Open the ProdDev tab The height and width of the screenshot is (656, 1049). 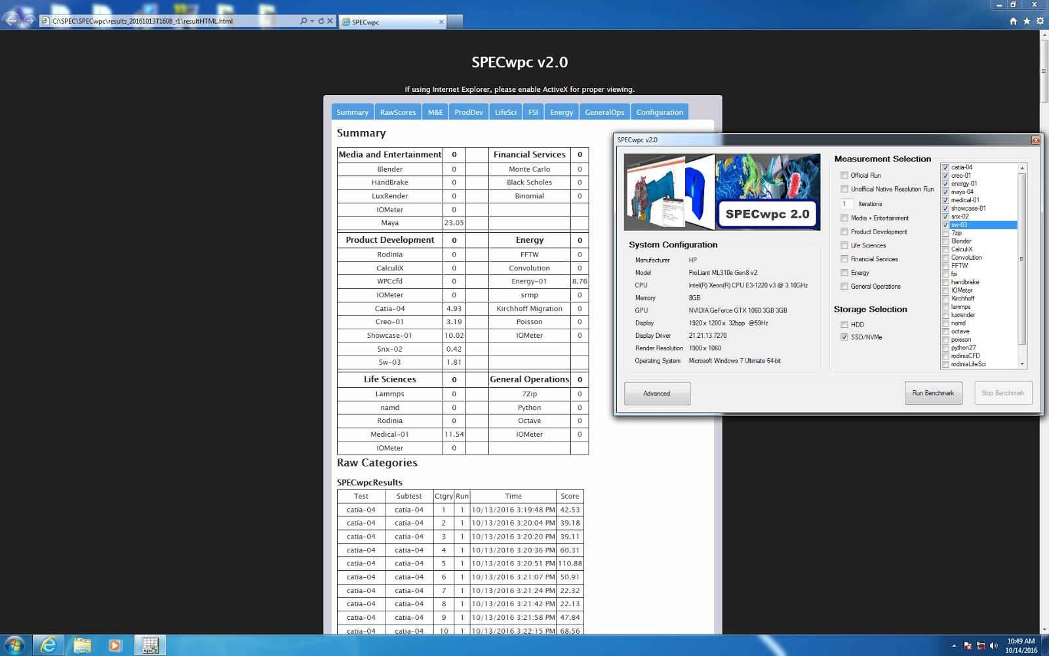pyautogui.click(x=469, y=112)
